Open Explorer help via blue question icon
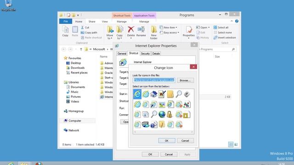 pos(237,21)
